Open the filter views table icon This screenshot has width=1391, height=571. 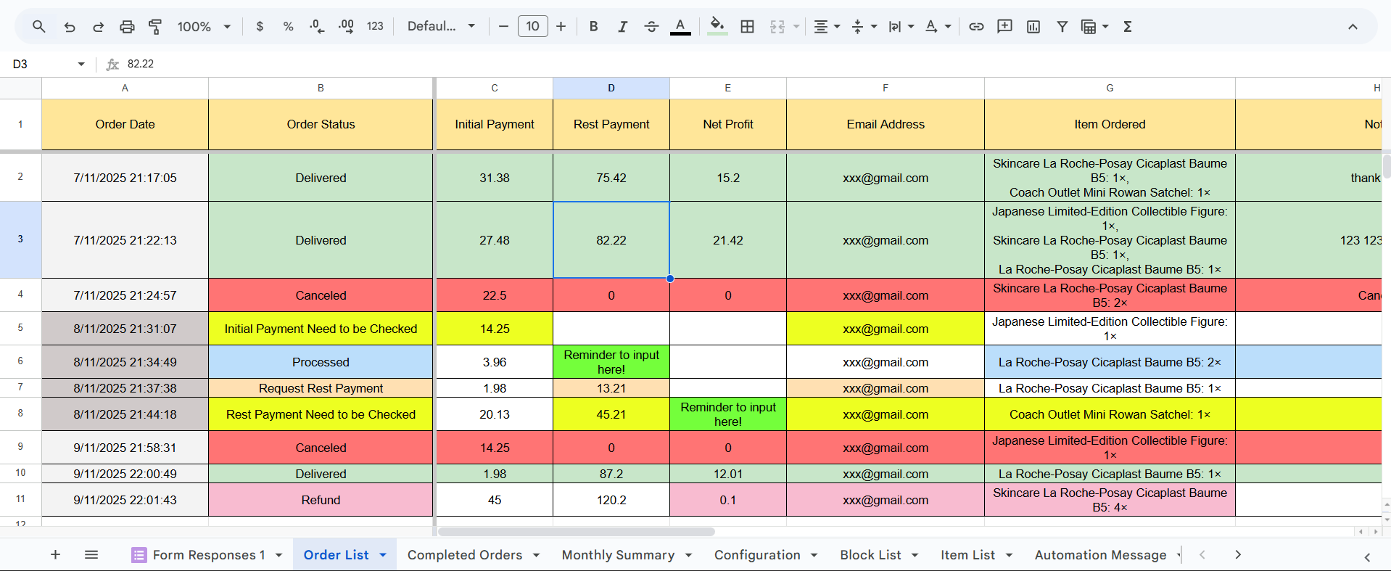click(x=1088, y=27)
